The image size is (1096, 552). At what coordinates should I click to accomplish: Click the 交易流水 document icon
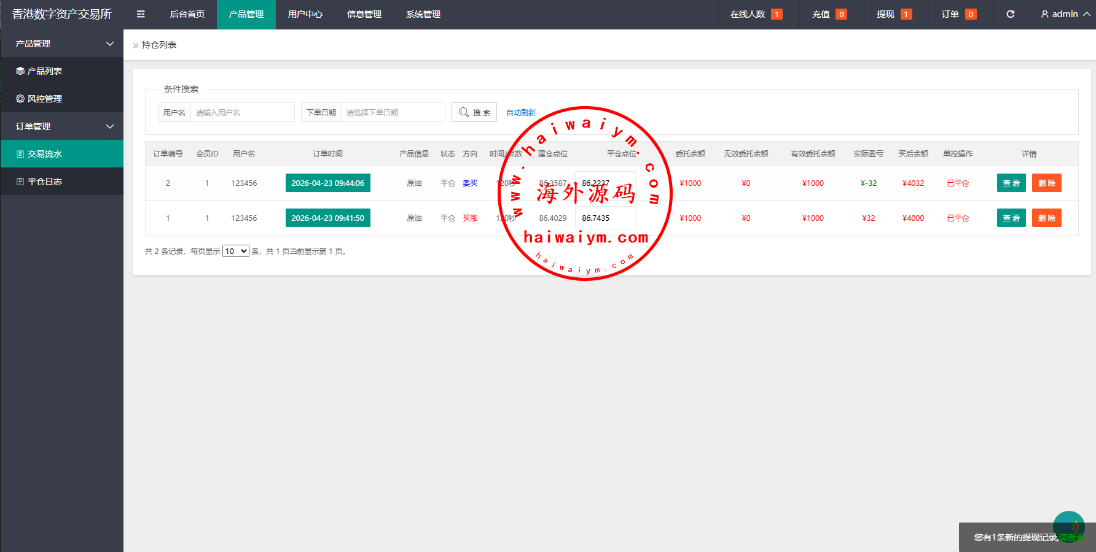pos(20,154)
